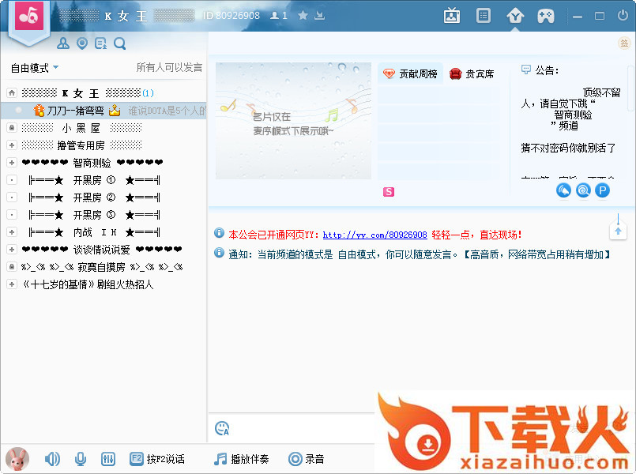Click the games controller icon in title bar
This screenshot has height=474, width=636.
[x=546, y=16]
